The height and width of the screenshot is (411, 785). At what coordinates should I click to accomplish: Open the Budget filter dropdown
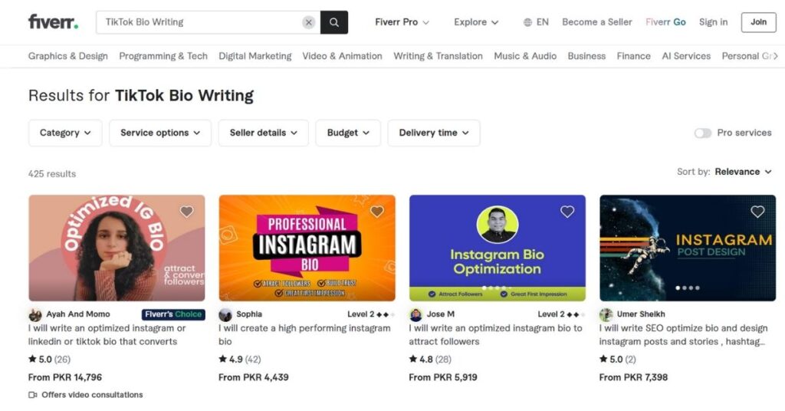pos(348,133)
